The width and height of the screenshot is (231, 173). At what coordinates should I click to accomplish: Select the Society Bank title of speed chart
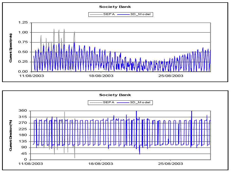115,7
